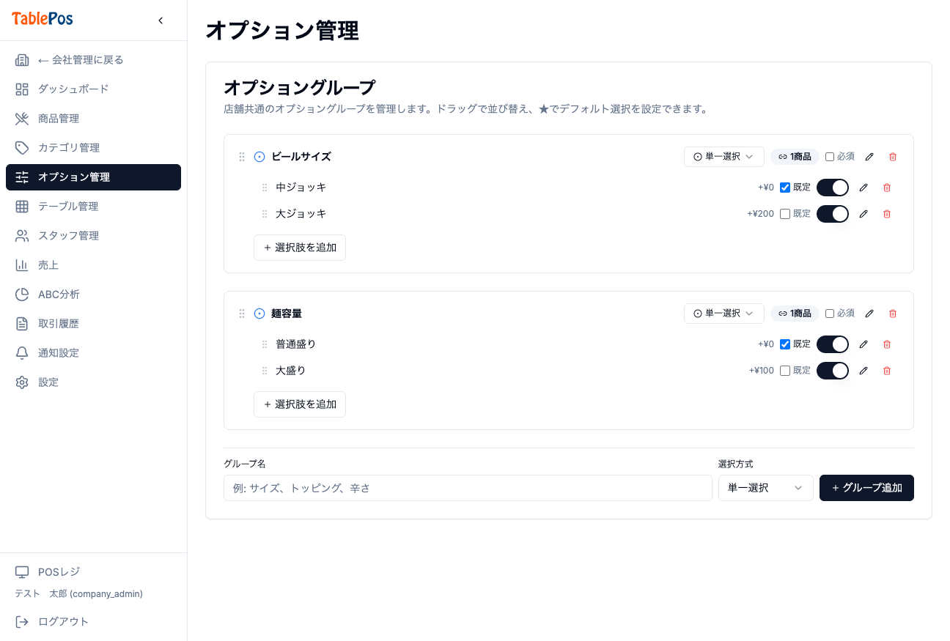950x641 pixels.
Task: Open the 選択方式 dropdown for new group
Action: point(766,488)
